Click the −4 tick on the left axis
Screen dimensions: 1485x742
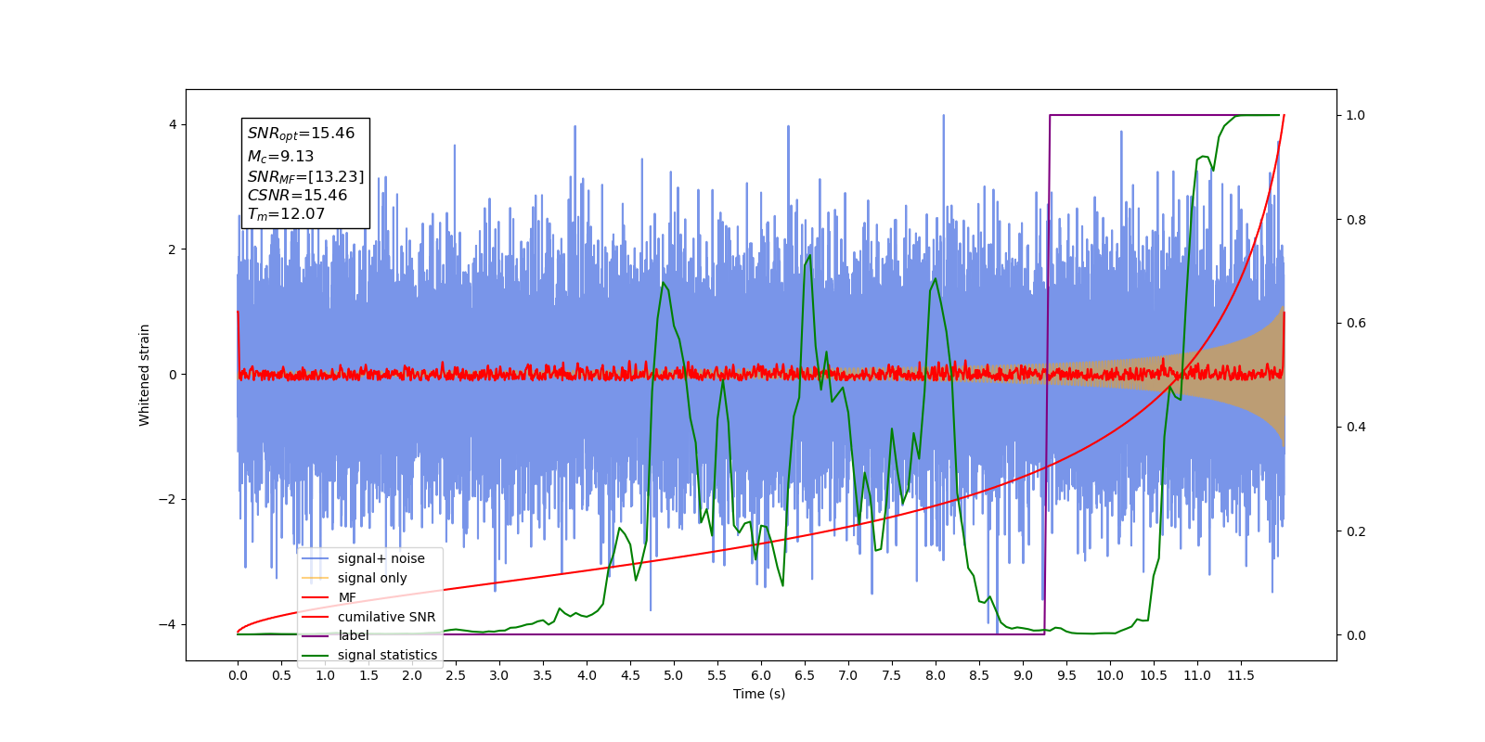[x=167, y=624]
